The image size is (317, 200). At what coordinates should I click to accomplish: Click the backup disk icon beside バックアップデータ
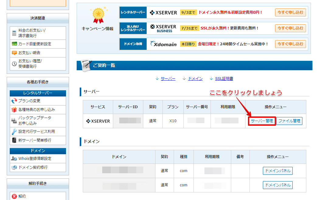[14, 121]
